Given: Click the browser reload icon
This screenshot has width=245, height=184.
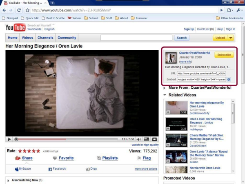Looking at the screenshot, I should click(19, 10).
